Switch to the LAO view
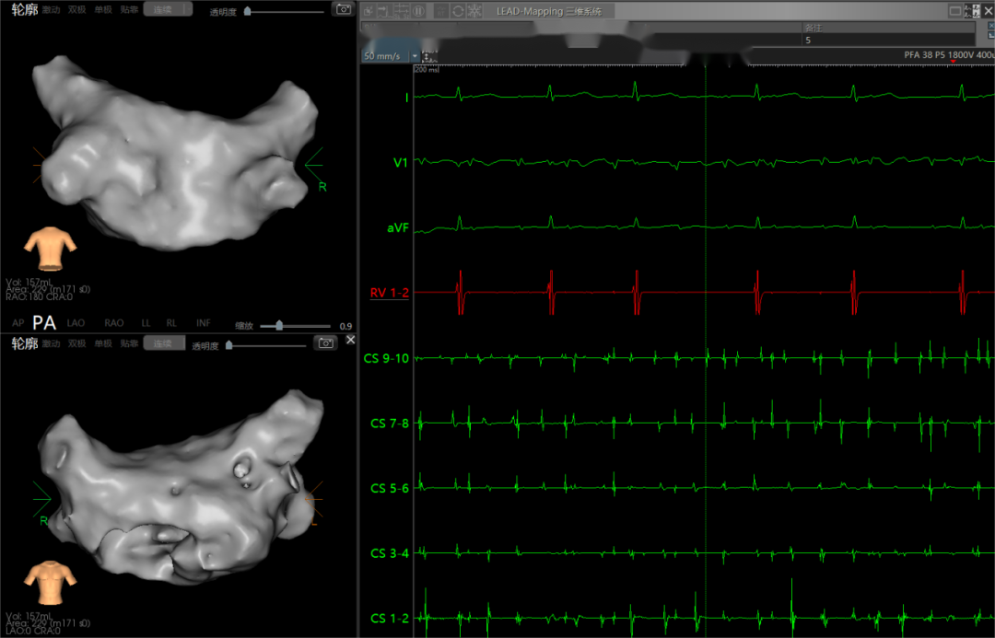This screenshot has width=995, height=638. click(x=76, y=323)
